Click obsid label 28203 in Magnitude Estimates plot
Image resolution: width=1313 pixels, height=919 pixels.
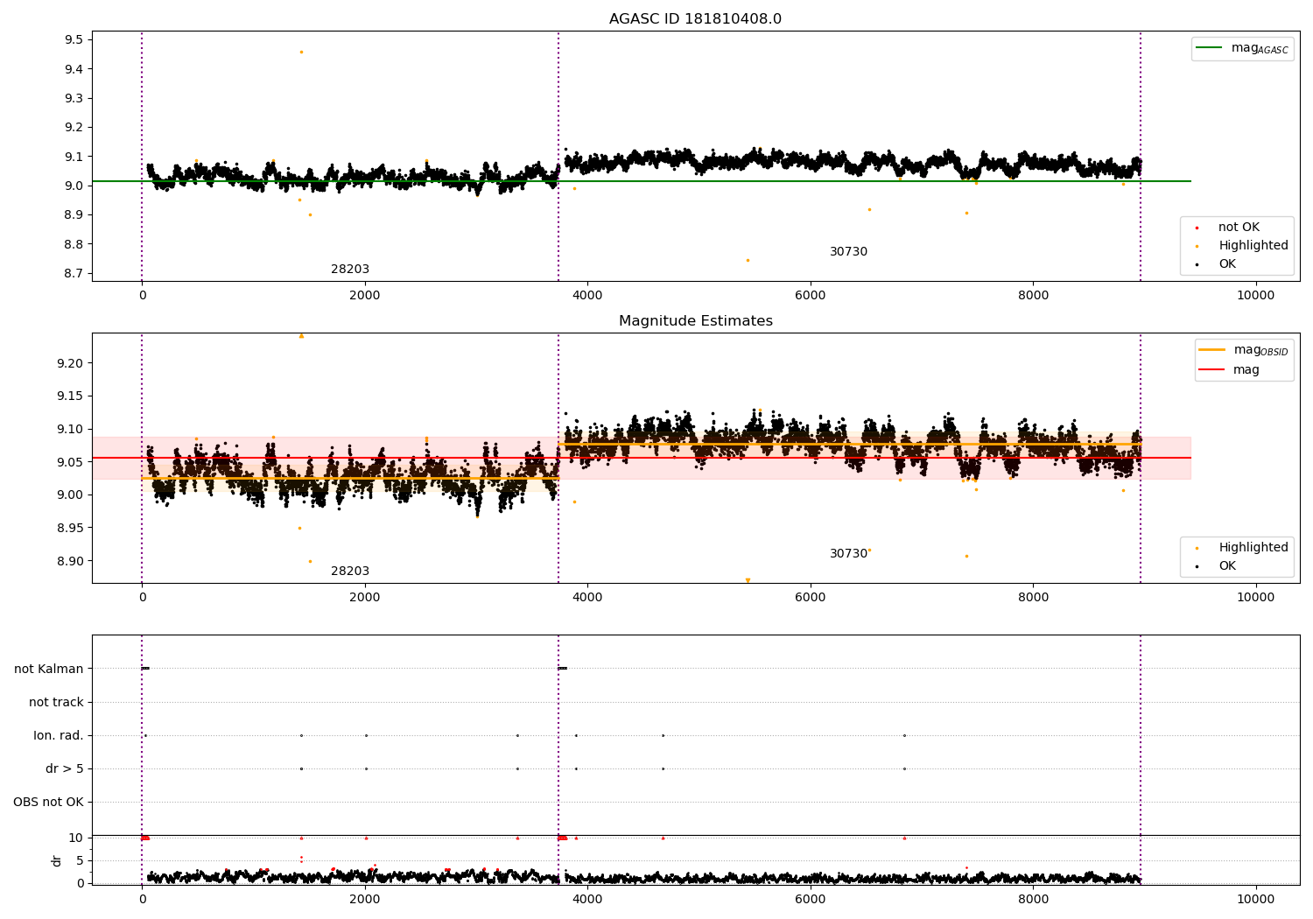tap(350, 572)
